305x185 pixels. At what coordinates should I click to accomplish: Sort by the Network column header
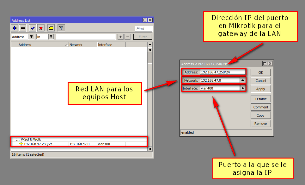point(83,45)
